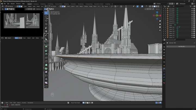The width and height of the screenshot is (196, 110).
Task: Select the Add Cube tool
Action: pyautogui.click(x=46, y=43)
